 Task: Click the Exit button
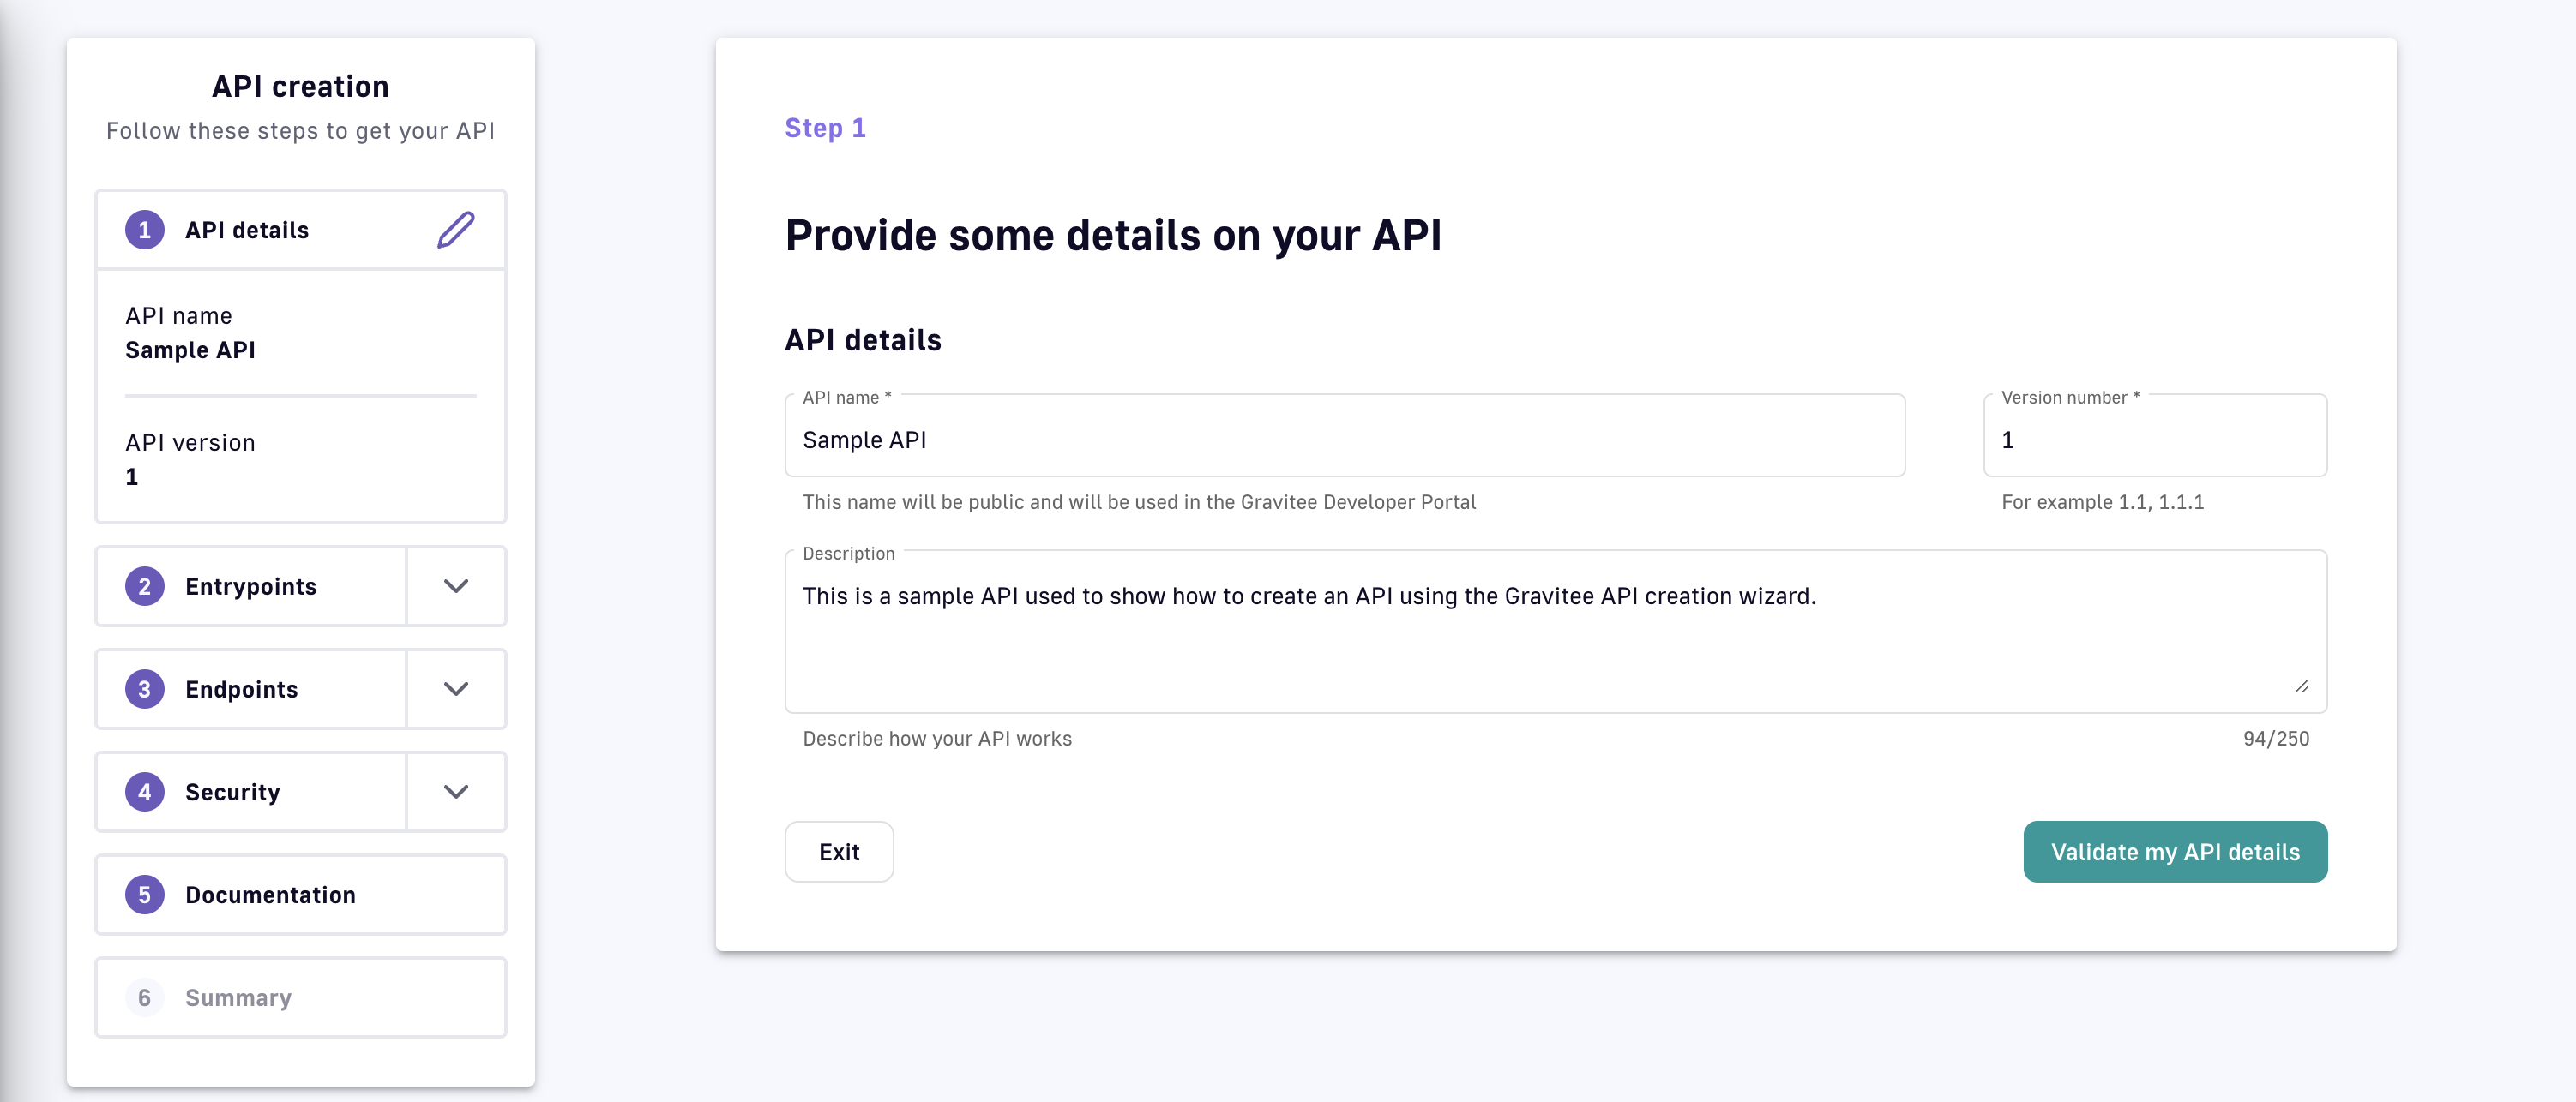838,853
